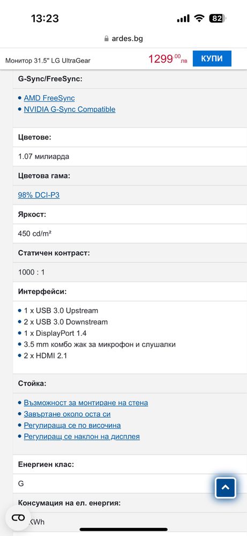Open the NVIDIA G-Sync Compatible link
Viewport: 247px width, 536px height.
click(x=70, y=109)
